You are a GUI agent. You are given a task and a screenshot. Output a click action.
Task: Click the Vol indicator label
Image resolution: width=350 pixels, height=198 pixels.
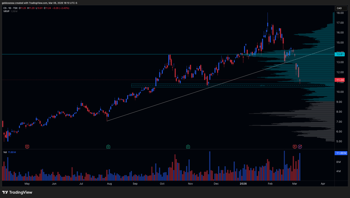point(5,152)
